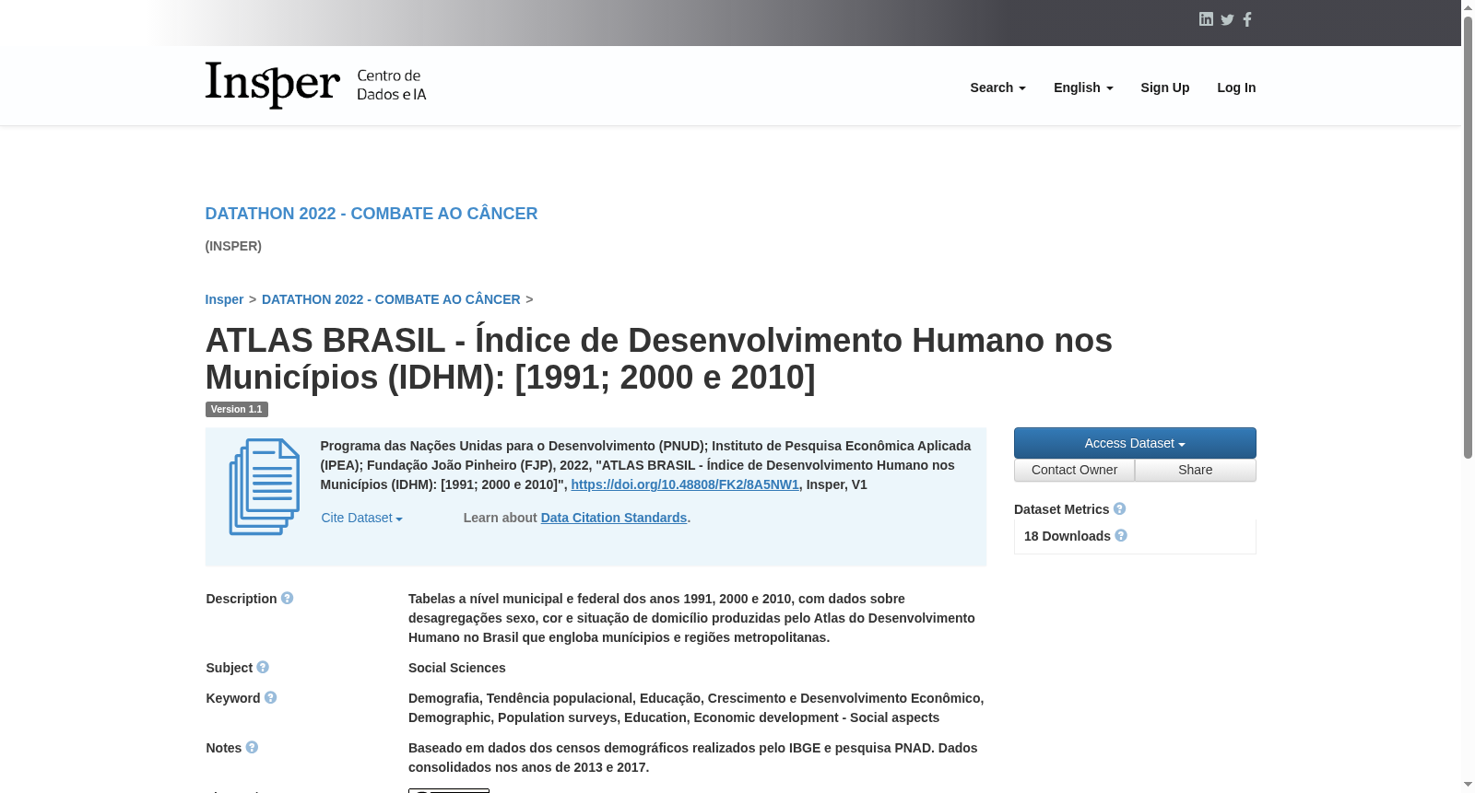Show help icon beside 18 Downloads
The height and width of the screenshot is (793, 1475).
pos(1121,536)
